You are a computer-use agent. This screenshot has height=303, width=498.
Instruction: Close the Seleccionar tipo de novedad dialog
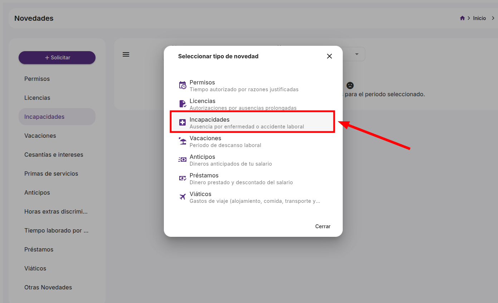tap(329, 56)
